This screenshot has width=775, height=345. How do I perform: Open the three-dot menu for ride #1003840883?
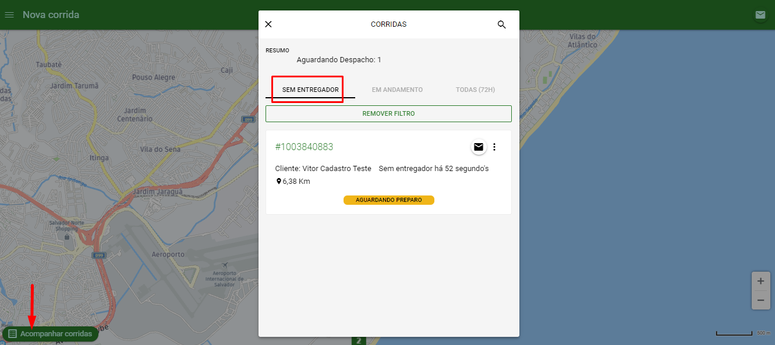coord(494,147)
